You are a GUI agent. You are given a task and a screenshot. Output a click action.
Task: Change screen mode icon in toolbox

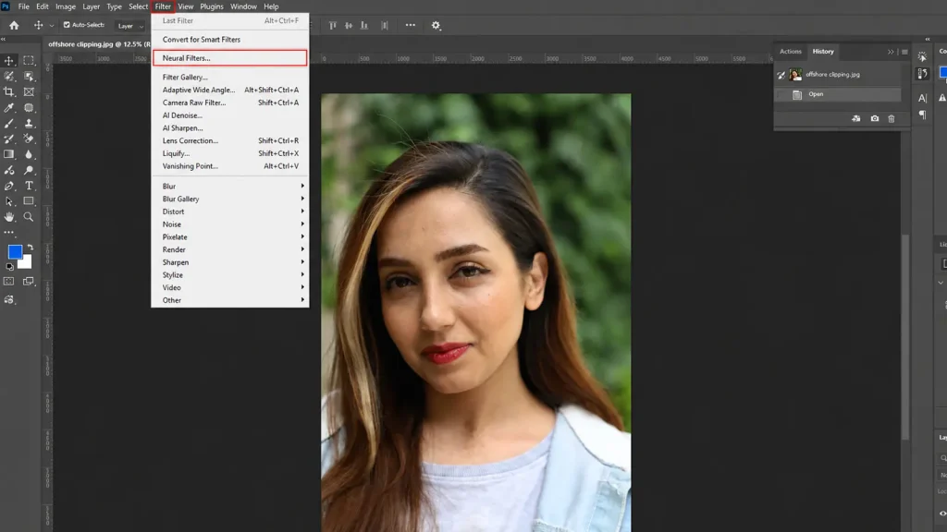coord(29,282)
